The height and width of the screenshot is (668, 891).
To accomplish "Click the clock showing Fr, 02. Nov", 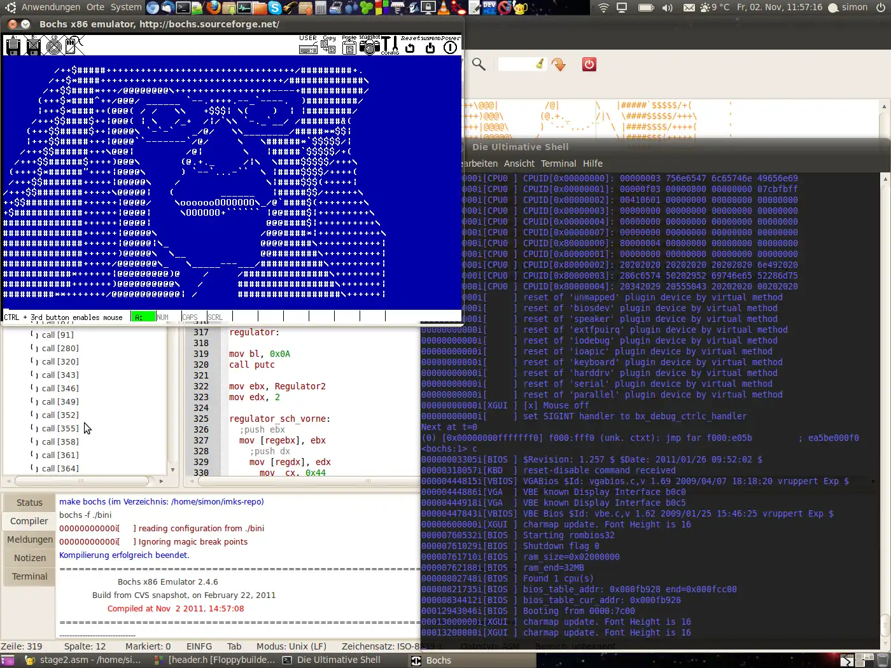I will [780, 8].
